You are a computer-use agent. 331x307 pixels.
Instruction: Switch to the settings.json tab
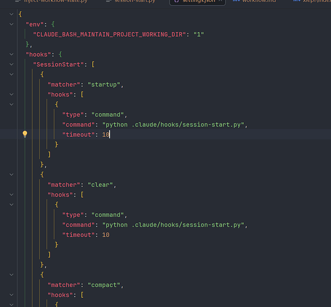point(198,2)
